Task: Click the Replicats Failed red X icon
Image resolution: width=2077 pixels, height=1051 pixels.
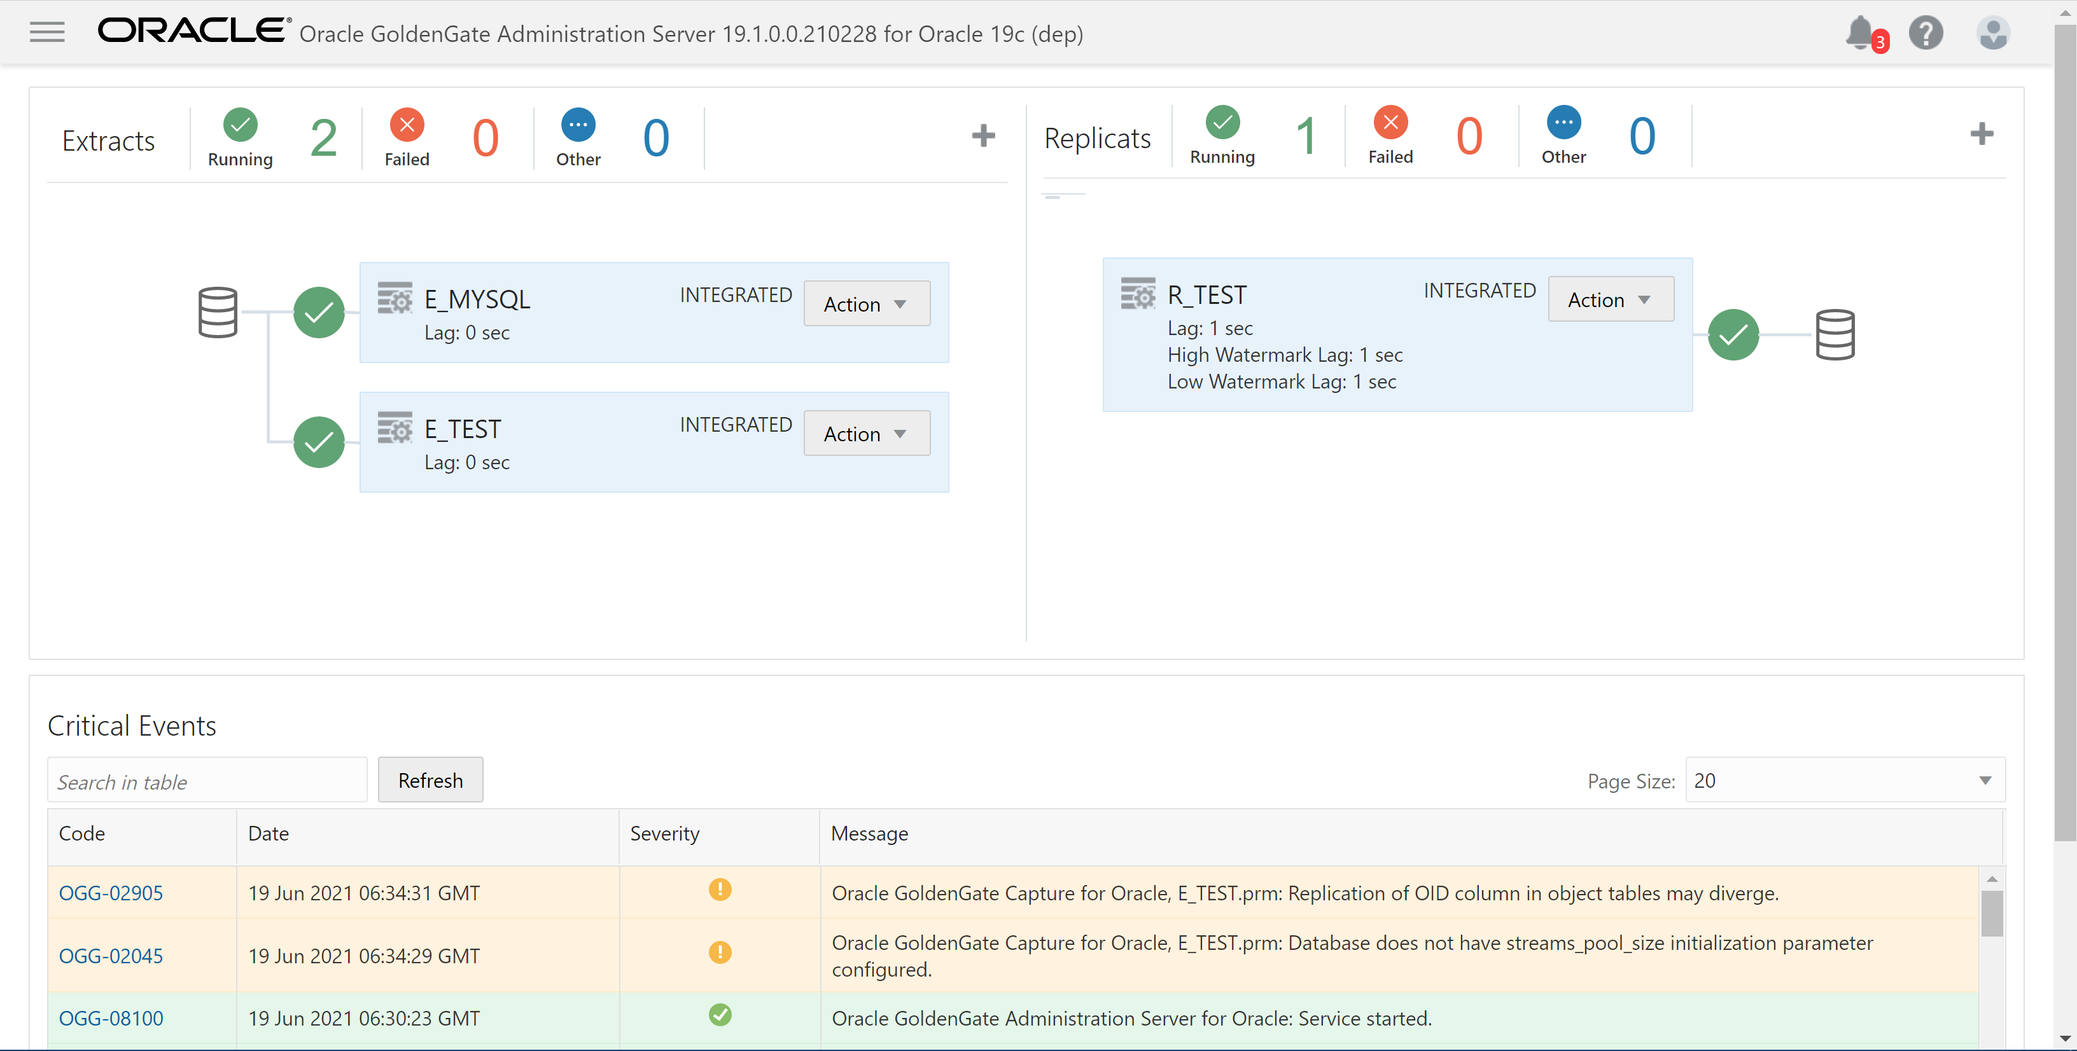Action: click(1390, 123)
